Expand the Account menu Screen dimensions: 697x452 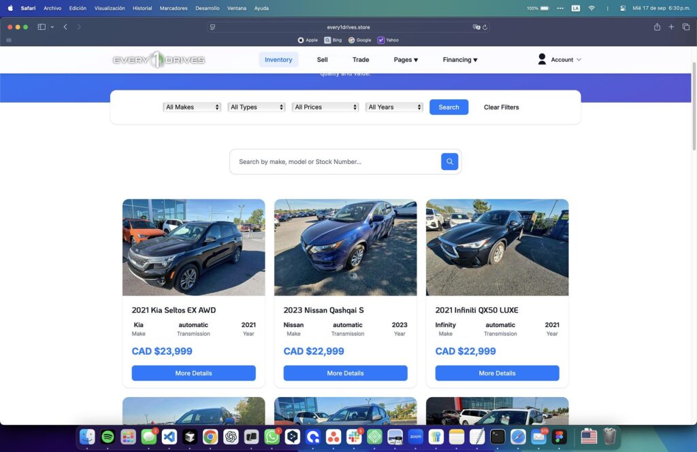560,60
